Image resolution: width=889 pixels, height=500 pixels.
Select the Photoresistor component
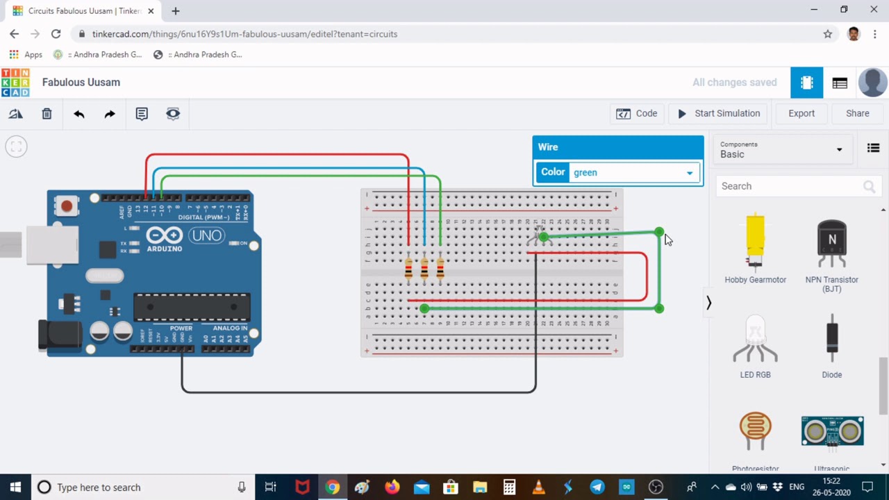tap(755, 442)
